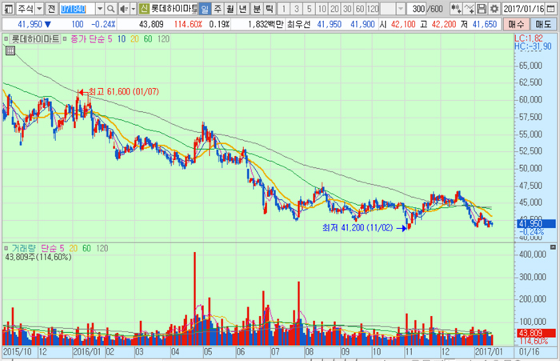This screenshot has width=560, height=361.
Task: Click the stock search magnifier icon
Action: (x=111, y=9)
